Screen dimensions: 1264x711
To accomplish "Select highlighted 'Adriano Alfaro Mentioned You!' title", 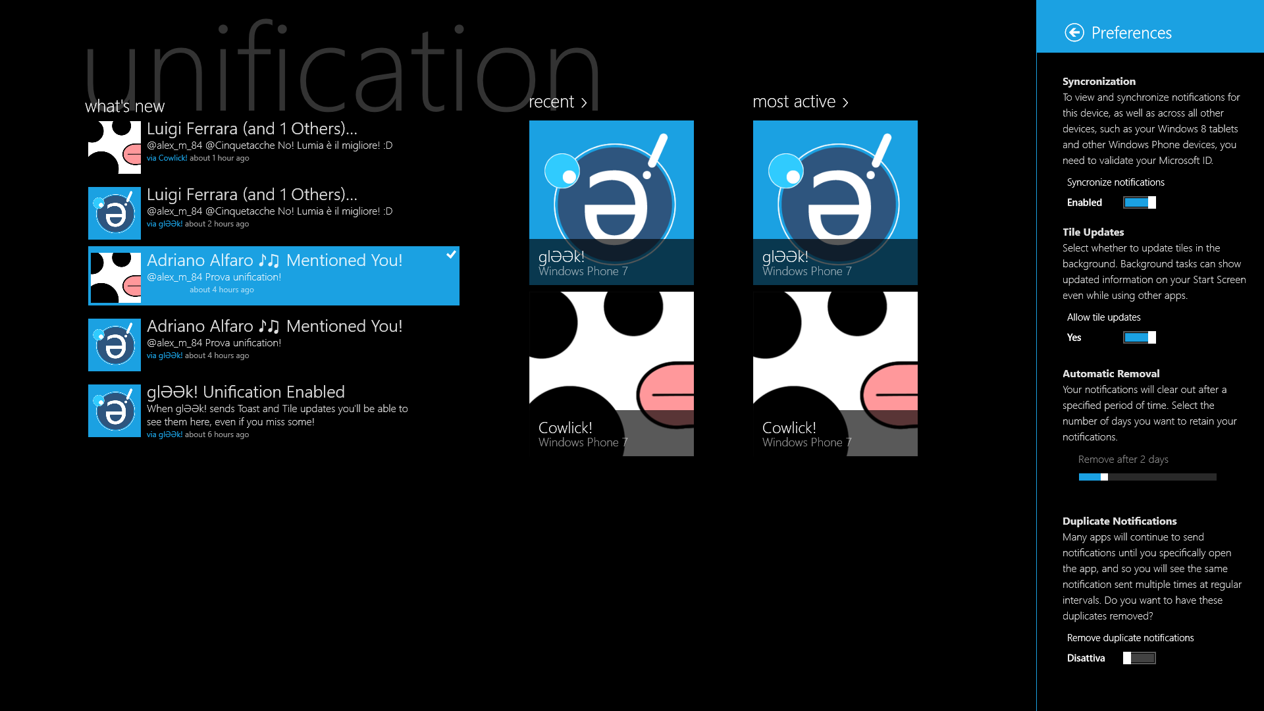I will [x=275, y=261].
